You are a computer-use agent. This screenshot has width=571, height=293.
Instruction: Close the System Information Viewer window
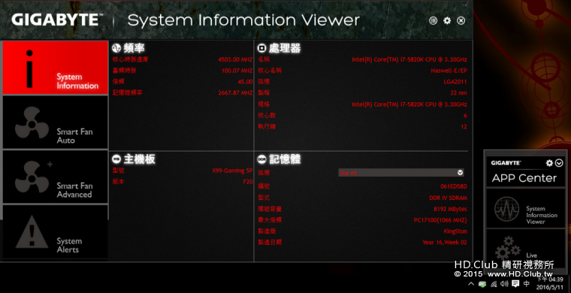[461, 21]
